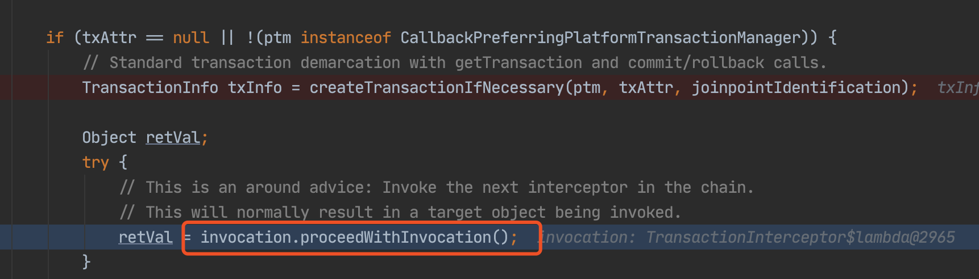Click the createTransactionIfNecessary method call
This screenshot has height=279, width=979.
[437, 87]
